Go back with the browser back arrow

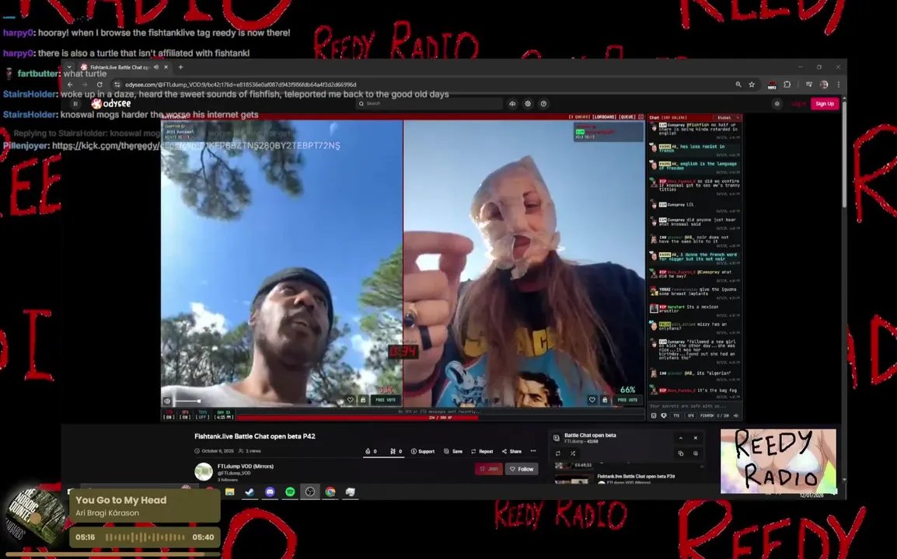point(71,85)
